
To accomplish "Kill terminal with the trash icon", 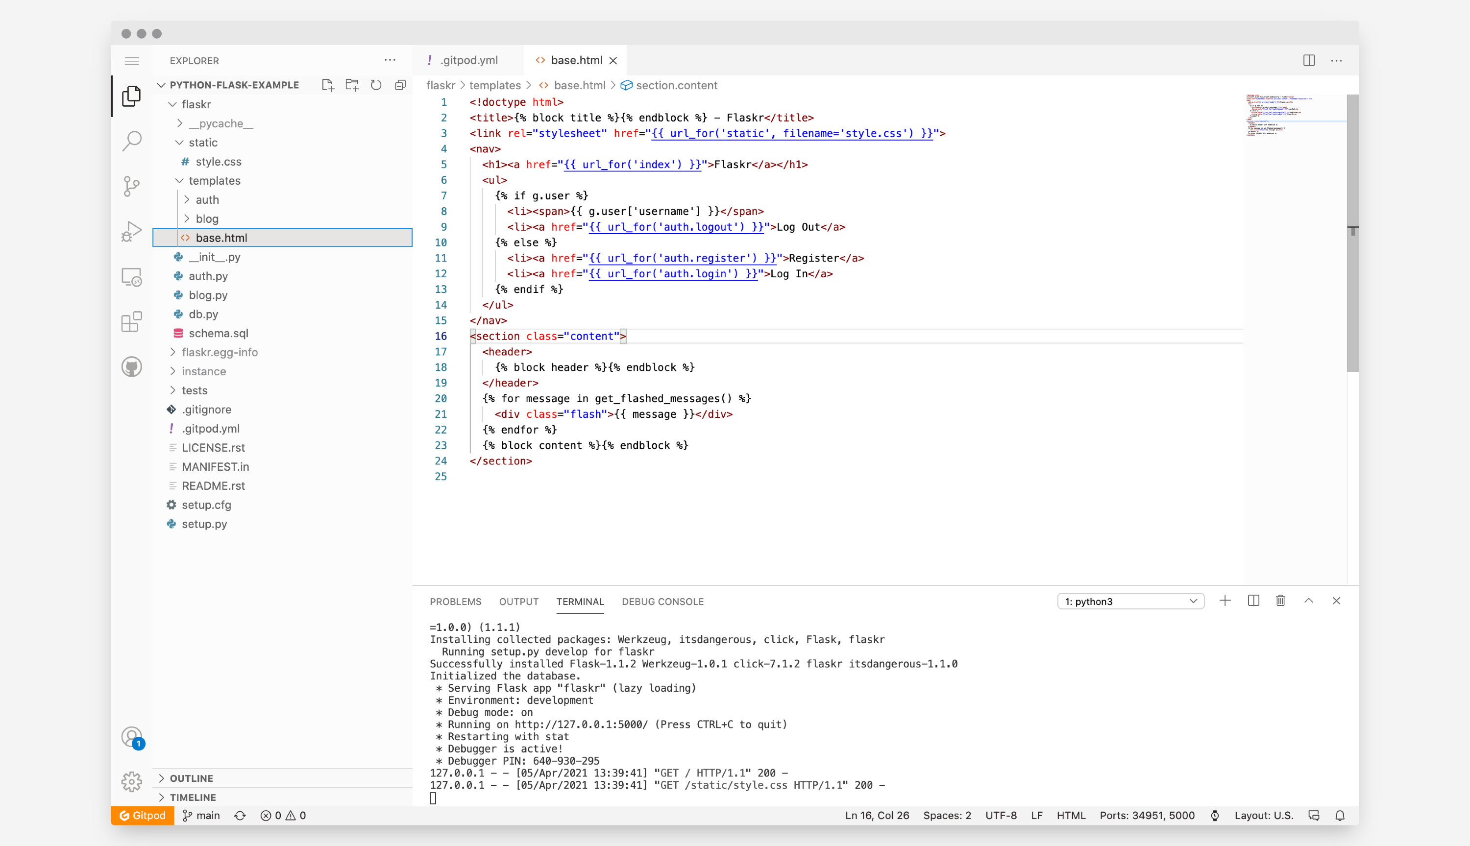I will pos(1280,601).
